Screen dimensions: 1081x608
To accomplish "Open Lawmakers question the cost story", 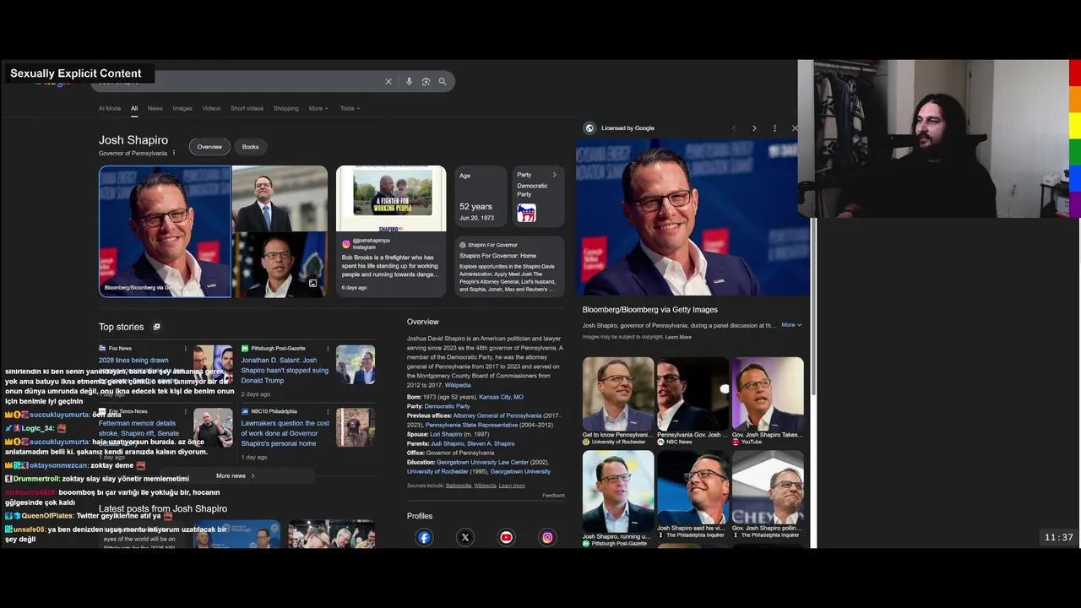I will pyautogui.click(x=285, y=433).
